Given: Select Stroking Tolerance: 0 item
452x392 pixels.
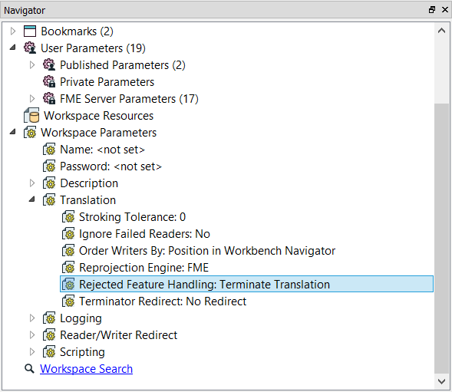Looking at the screenshot, I should [x=132, y=217].
